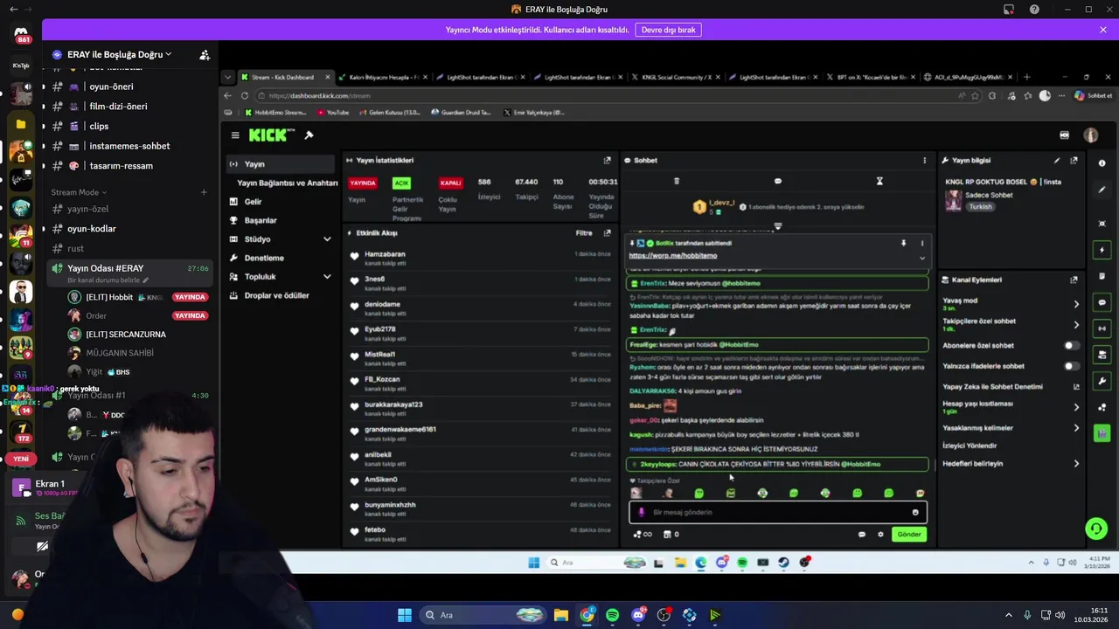Open Hedefleri belirleyin settings
This screenshot has width=1119, height=629.
click(x=1076, y=464)
